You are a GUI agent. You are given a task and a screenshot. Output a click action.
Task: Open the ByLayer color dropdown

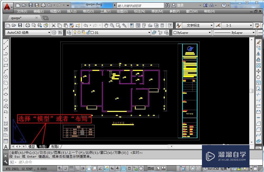pyautogui.click(x=210, y=33)
